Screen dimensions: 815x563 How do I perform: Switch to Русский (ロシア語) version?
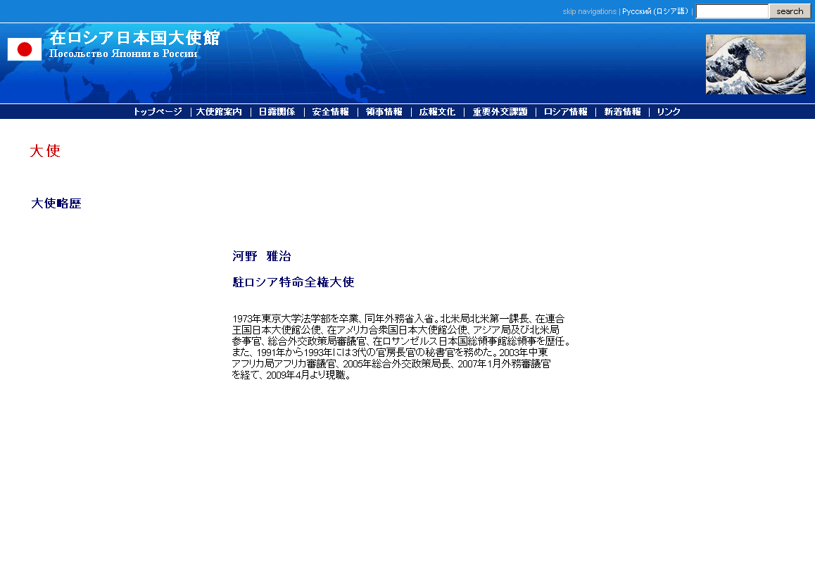655,11
